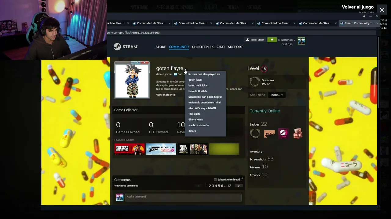Viewport: 391px width, 219px height.
Task: Click the help question mark by Subscribe
Action: click(x=242, y=178)
